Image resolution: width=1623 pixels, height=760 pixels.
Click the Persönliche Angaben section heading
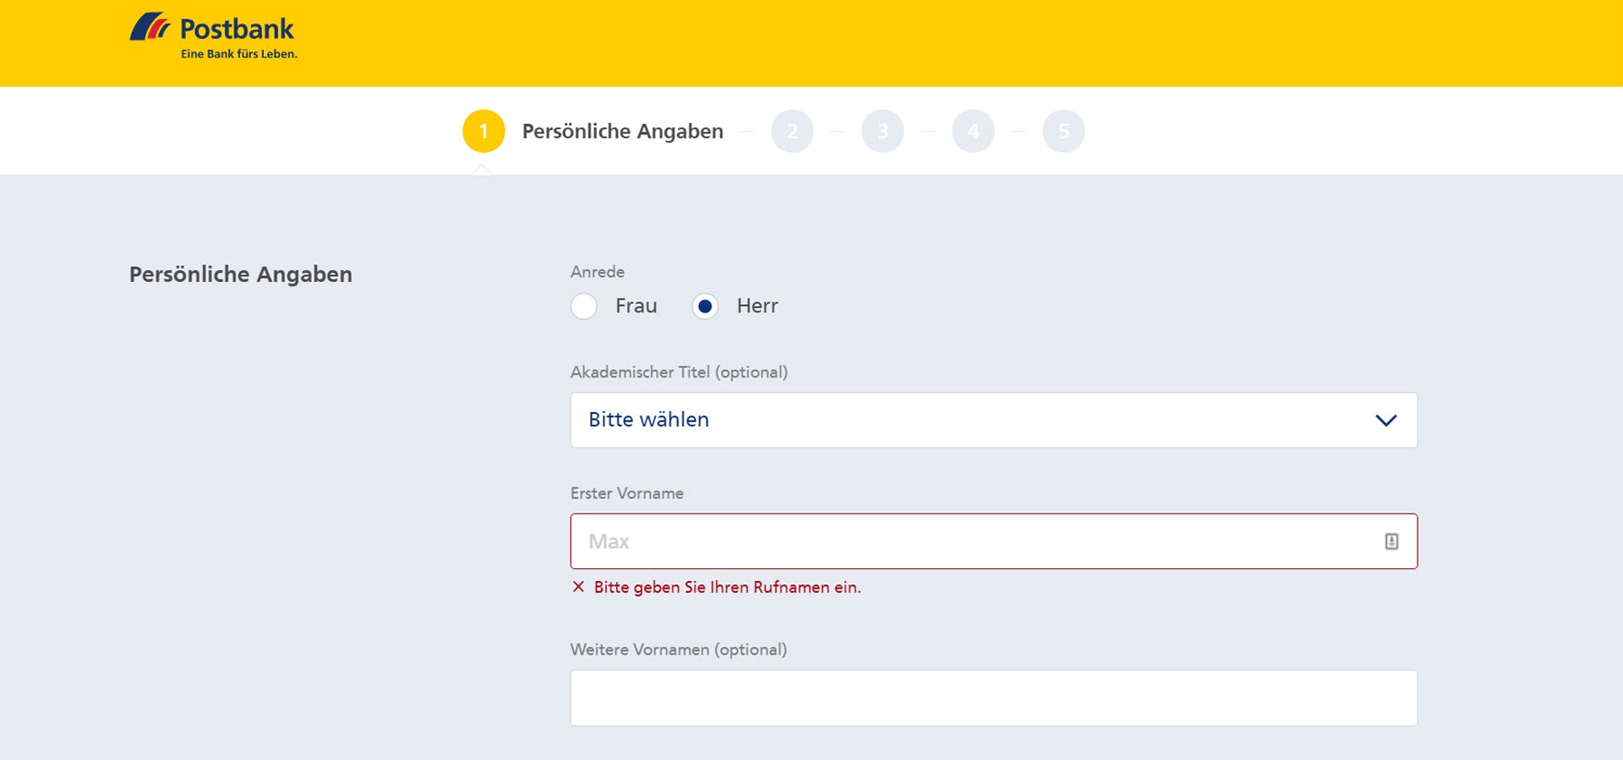click(x=241, y=274)
